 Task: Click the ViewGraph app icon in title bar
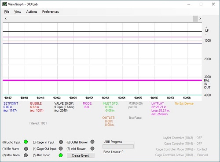pyautogui.click(x=4, y=4)
